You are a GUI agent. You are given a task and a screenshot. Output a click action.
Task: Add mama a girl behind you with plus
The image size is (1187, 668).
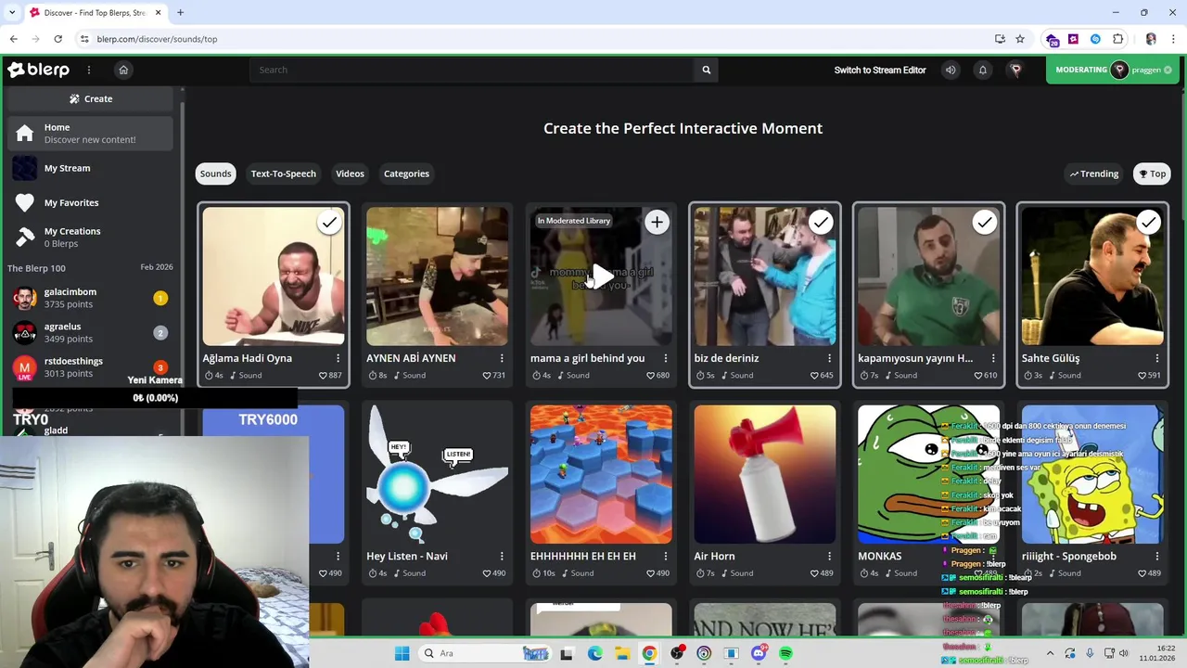click(657, 223)
